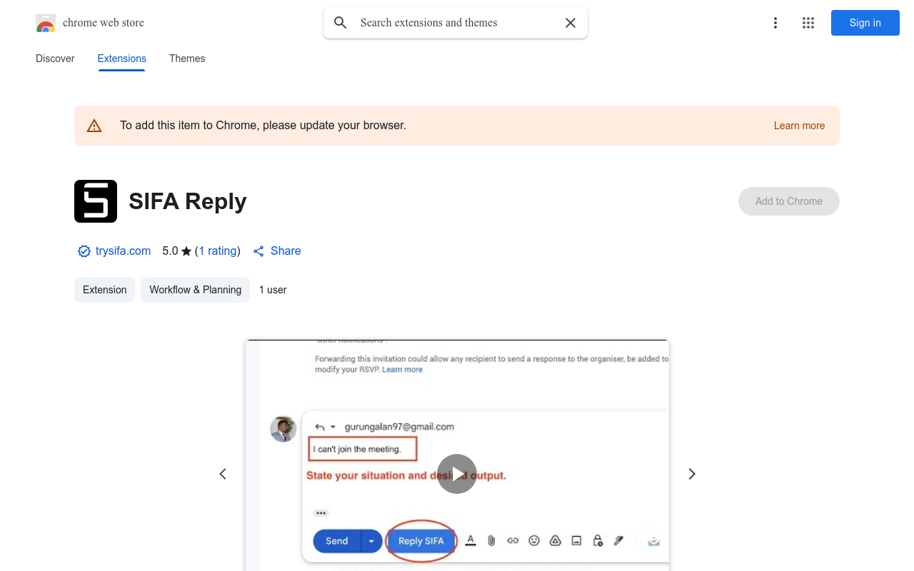Advance to next screenshot with right chevron
Image resolution: width=914 pixels, height=571 pixels.
pyautogui.click(x=691, y=474)
